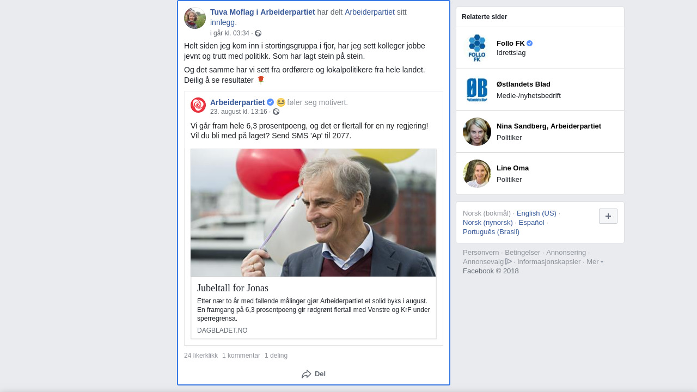Open the Informasjonskapsler footer link

pos(549,262)
